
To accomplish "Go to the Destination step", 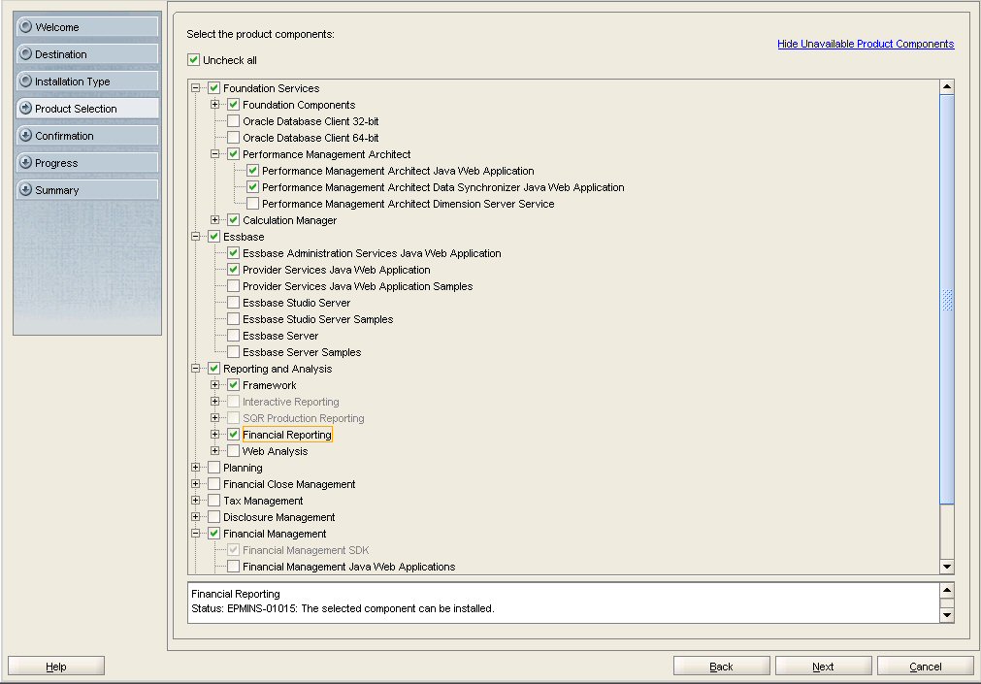I will point(87,53).
